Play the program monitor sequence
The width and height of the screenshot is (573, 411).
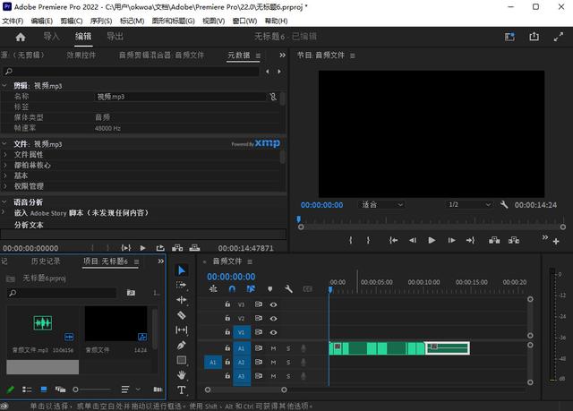tap(432, 240)
